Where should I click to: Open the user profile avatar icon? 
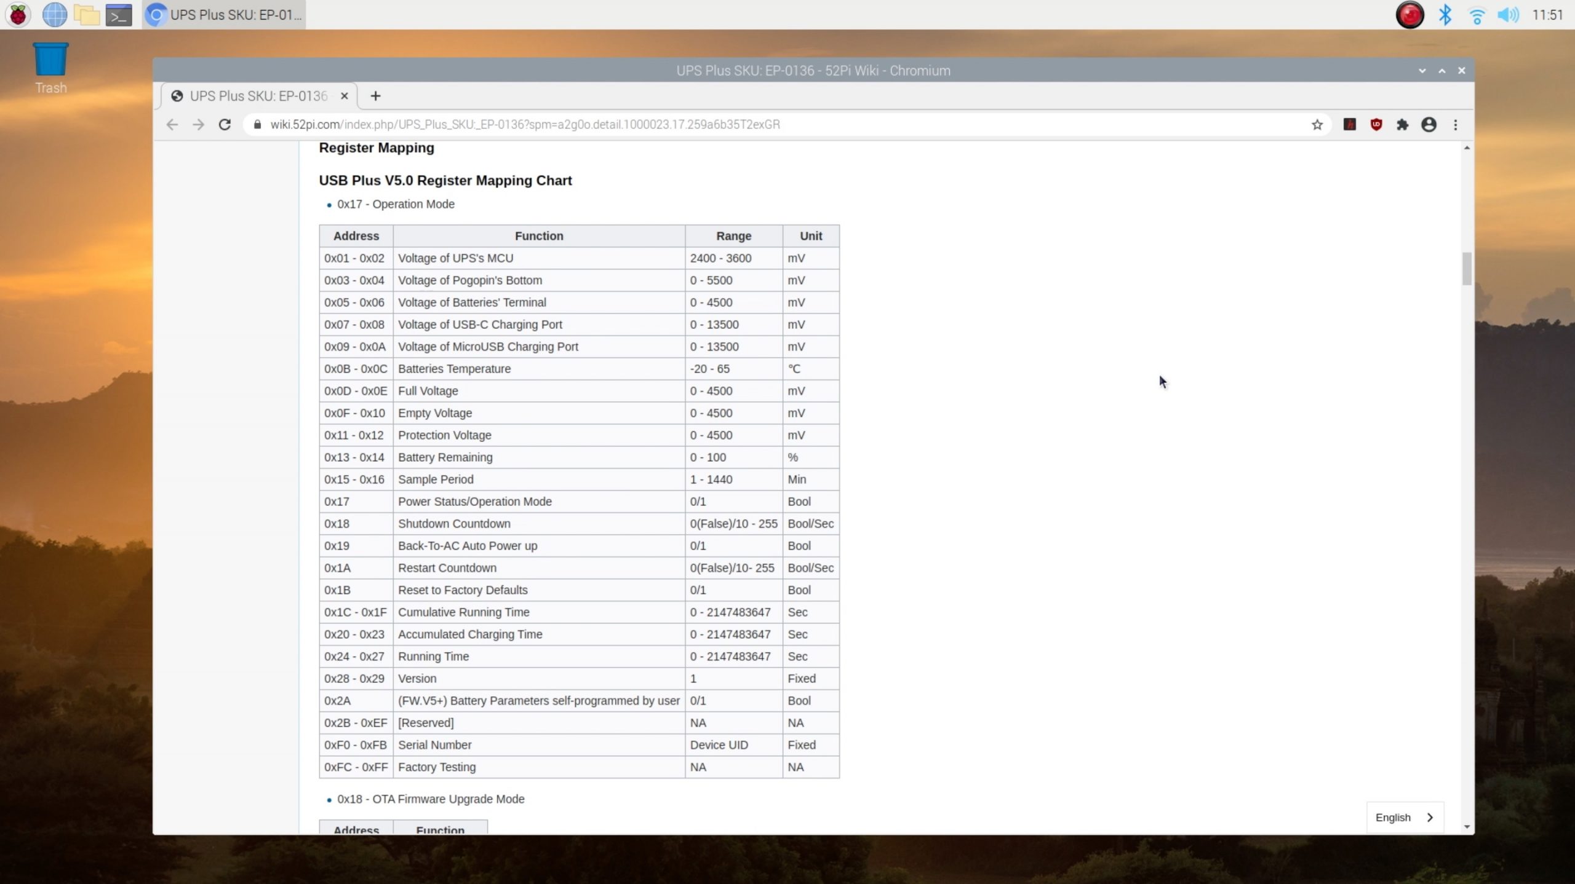click(x=1429, y=125)
